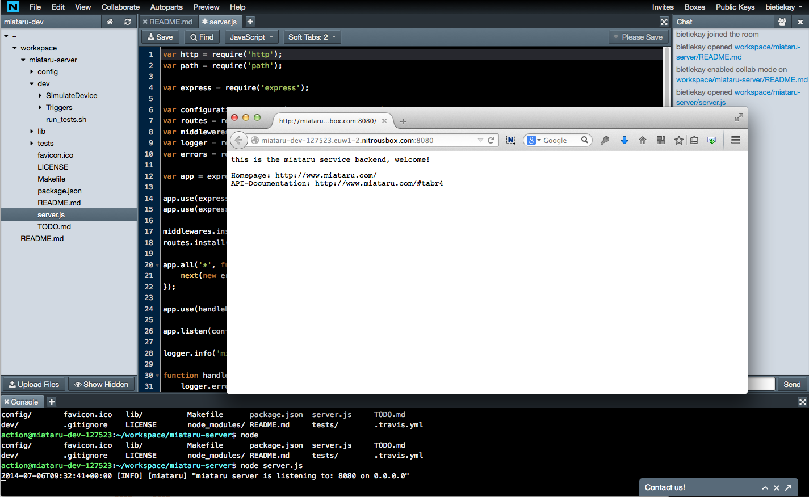Expand the tests folder
This screenshot has height=497, width=809.
pyautogui.click(x=32, y=144)
